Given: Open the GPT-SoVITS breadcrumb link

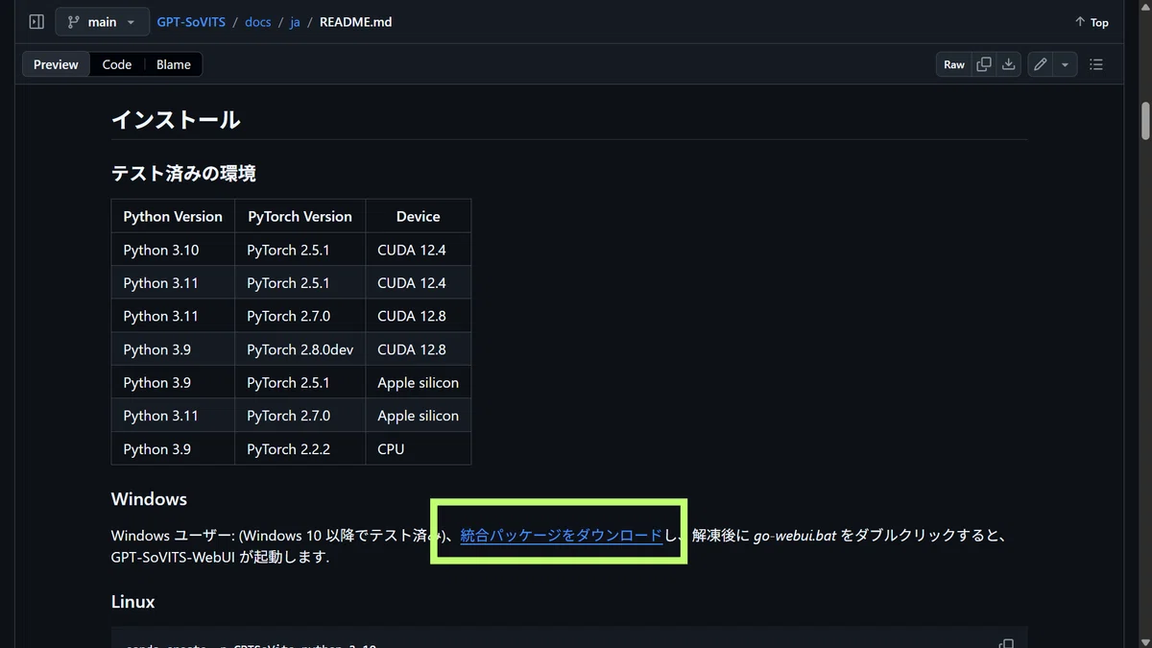Looking at the screenshot, I should 191,22.
